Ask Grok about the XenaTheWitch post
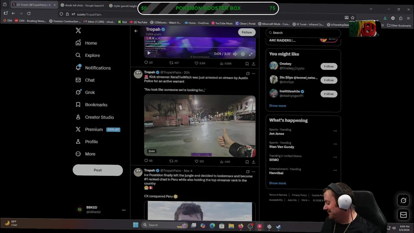The height and width of the screenshot is (233, 414). [x=248, y=73]
